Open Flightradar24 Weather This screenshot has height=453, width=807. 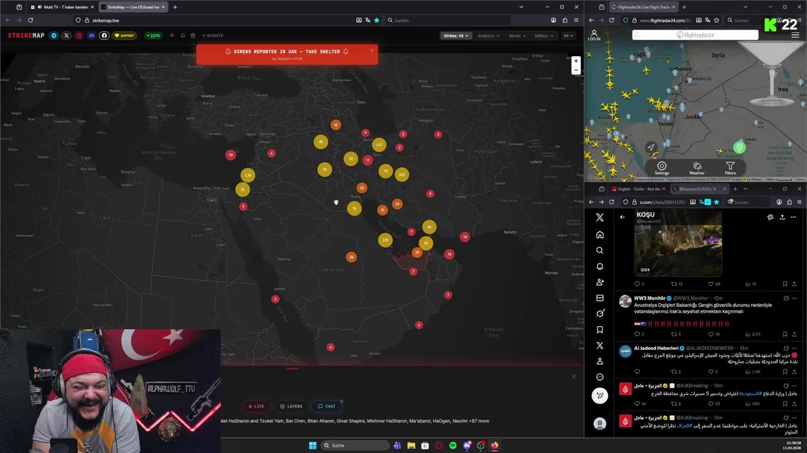tap(697, 168)
